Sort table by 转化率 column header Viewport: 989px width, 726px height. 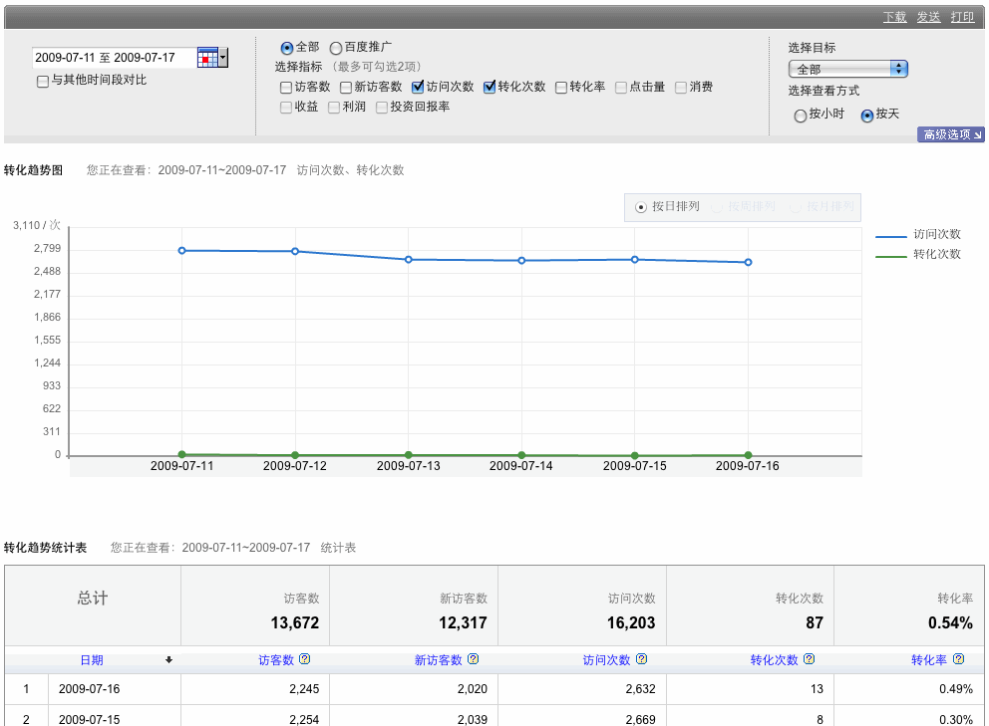click(x=929, y=660)
